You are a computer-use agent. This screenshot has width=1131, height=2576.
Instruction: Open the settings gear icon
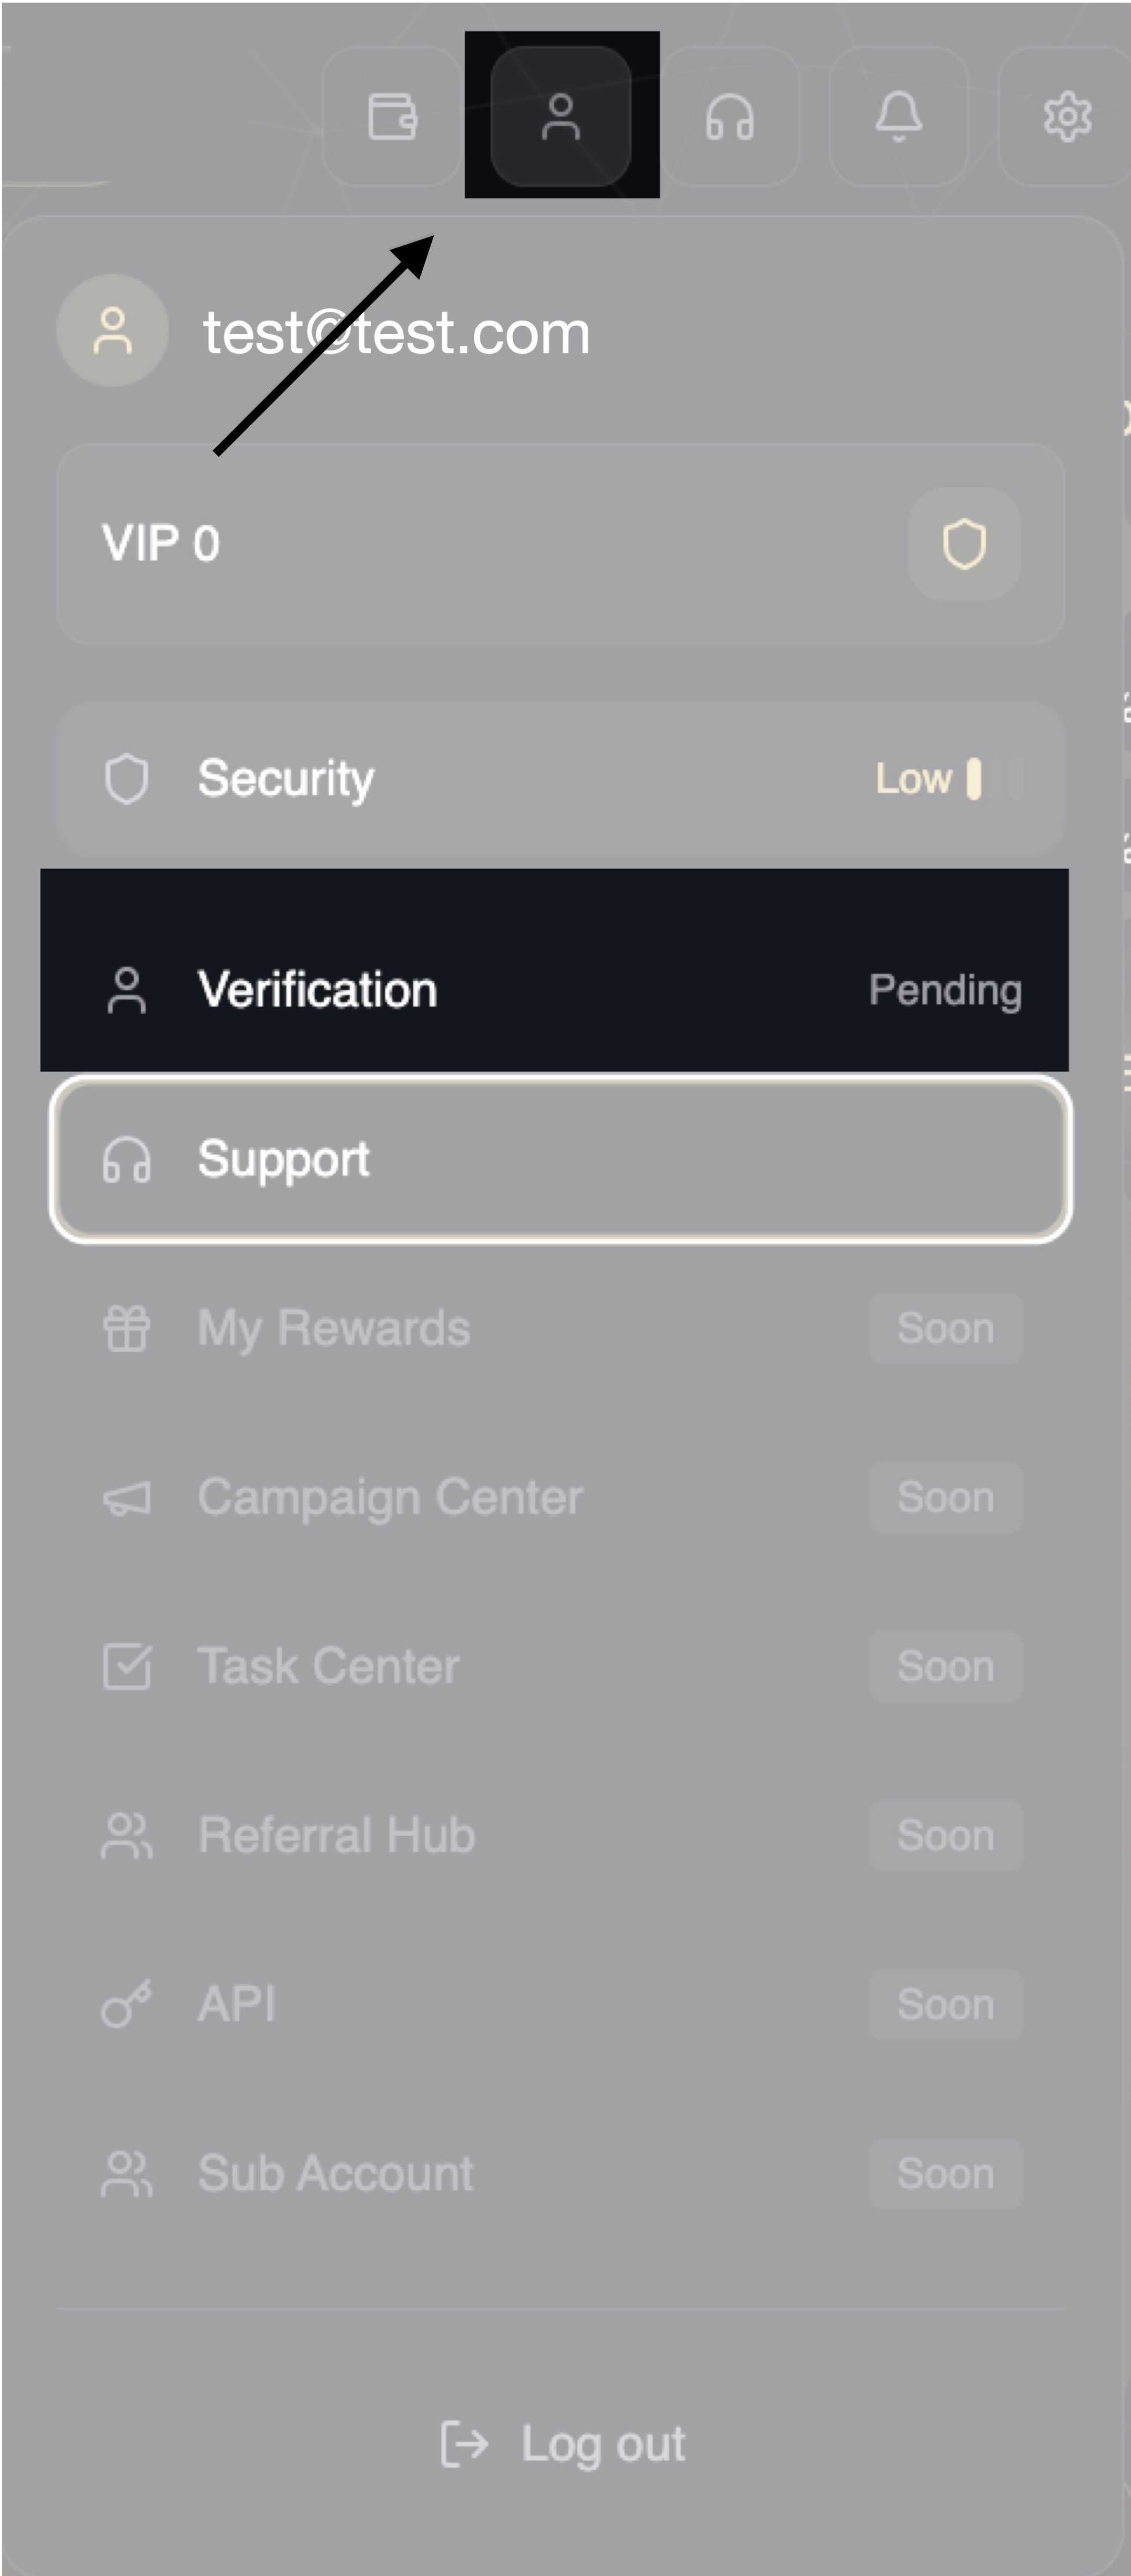click(x=1067, y=116)
